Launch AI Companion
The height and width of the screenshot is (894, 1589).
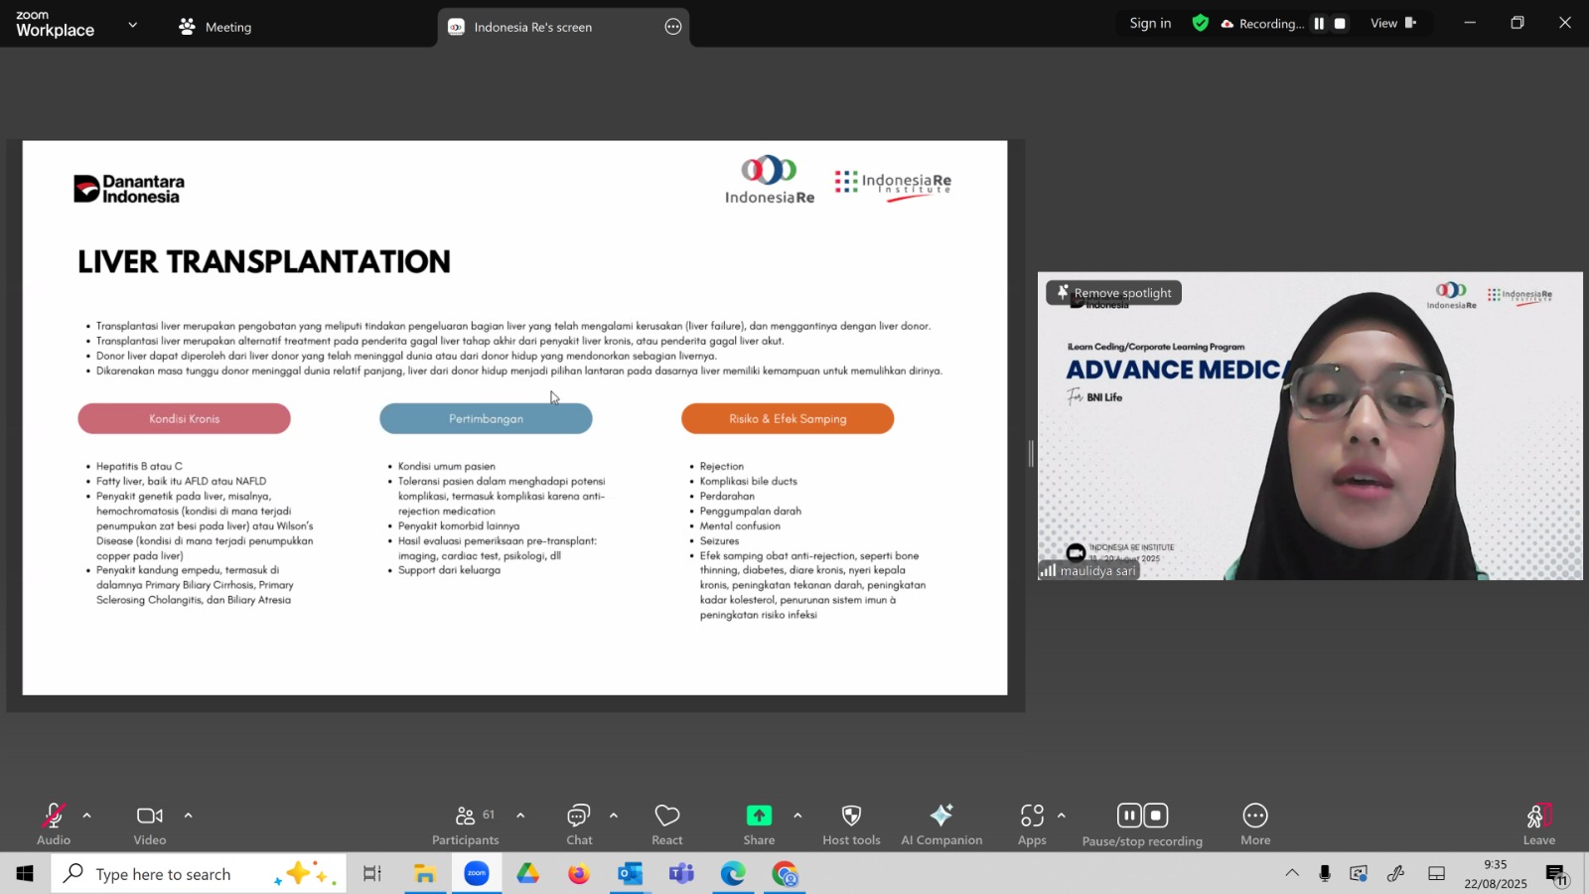point(940,824)
